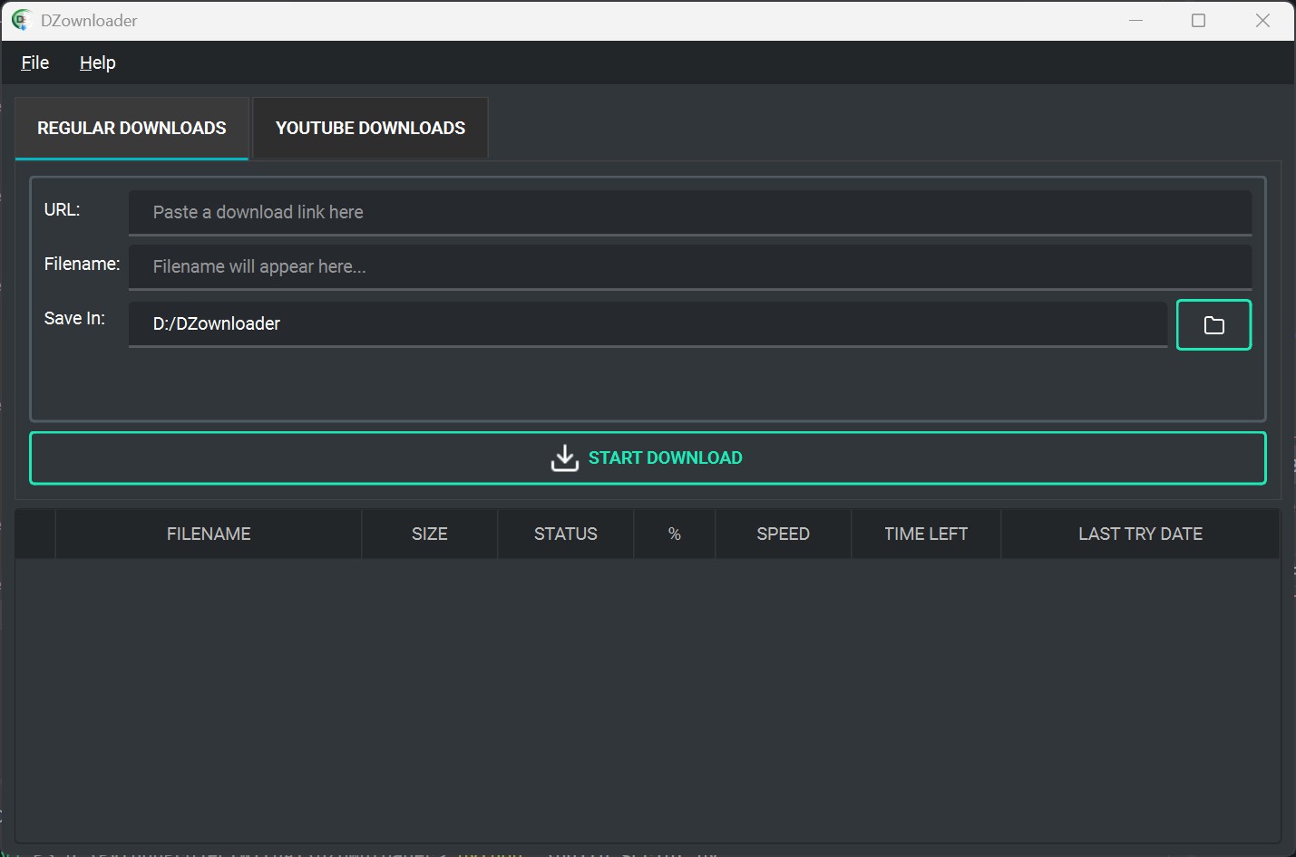
Task: Open the Help menu
Action: tap(98, 63)
